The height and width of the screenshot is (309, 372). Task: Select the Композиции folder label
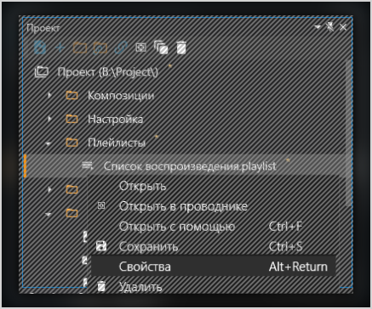(x=121, y=95)
